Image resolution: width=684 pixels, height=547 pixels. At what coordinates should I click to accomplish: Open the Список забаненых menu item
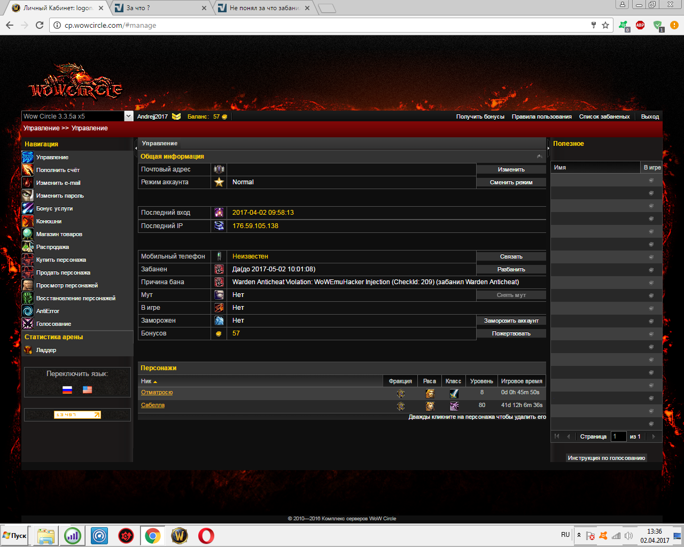(x=604, y=116)
